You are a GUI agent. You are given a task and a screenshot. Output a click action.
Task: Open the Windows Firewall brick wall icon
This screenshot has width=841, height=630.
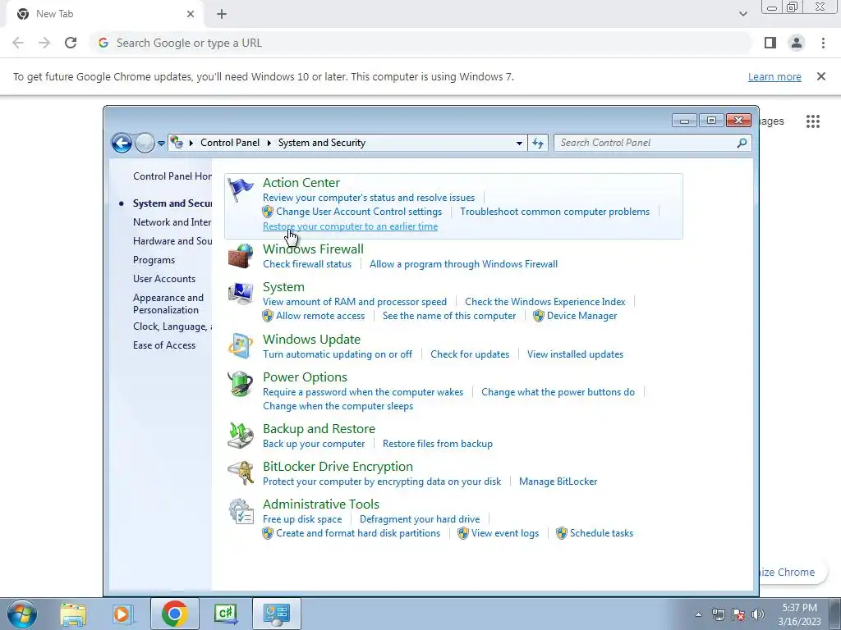(x=241, y=256)
